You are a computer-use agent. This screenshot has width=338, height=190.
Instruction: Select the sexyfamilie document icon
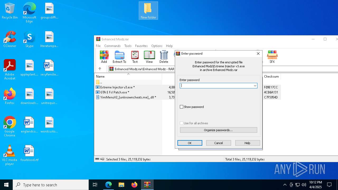(49, 68)
